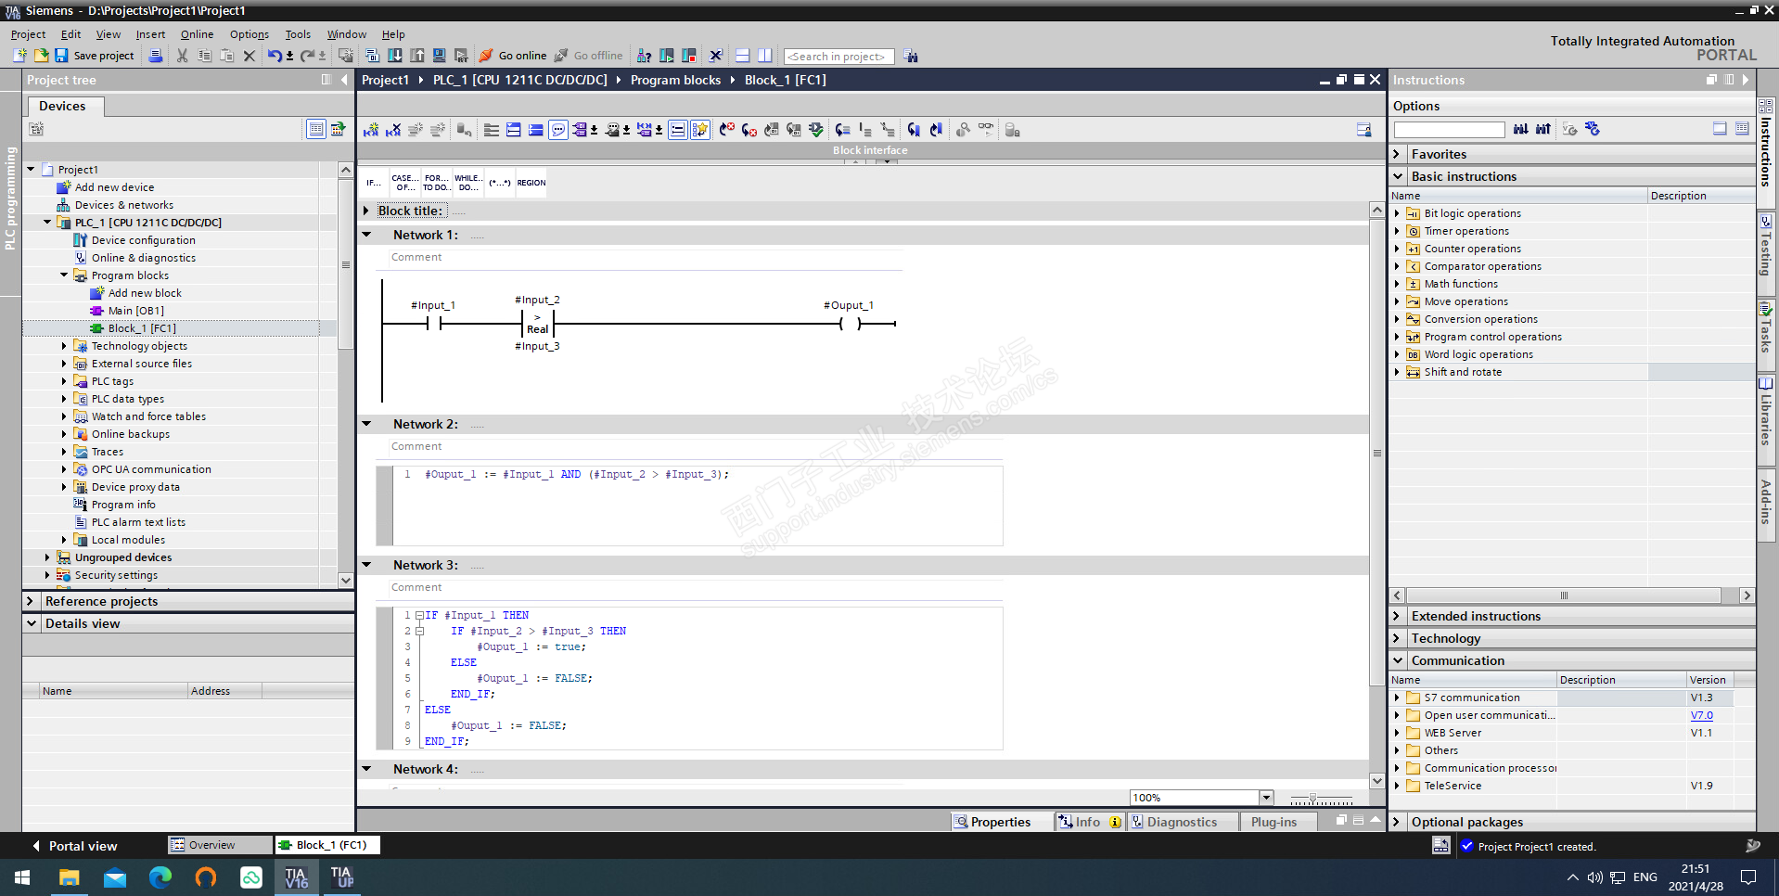
Task: Expand Bit logic operations folder
Action: point(1397,213)
